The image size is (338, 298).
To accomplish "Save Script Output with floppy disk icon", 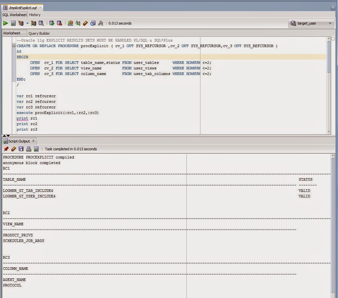I will tap(21, 149).
